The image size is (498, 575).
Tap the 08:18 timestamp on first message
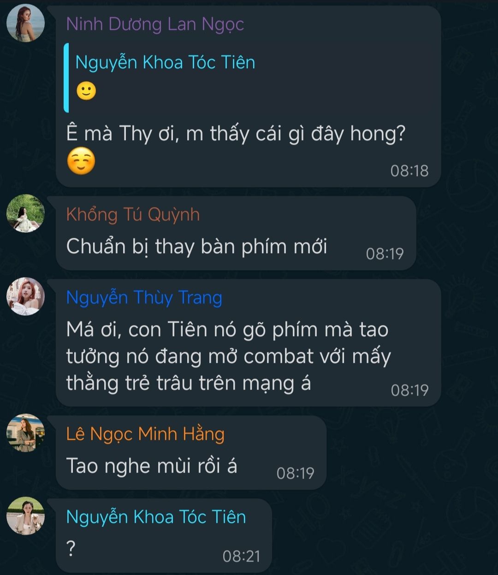pos(409,171)
